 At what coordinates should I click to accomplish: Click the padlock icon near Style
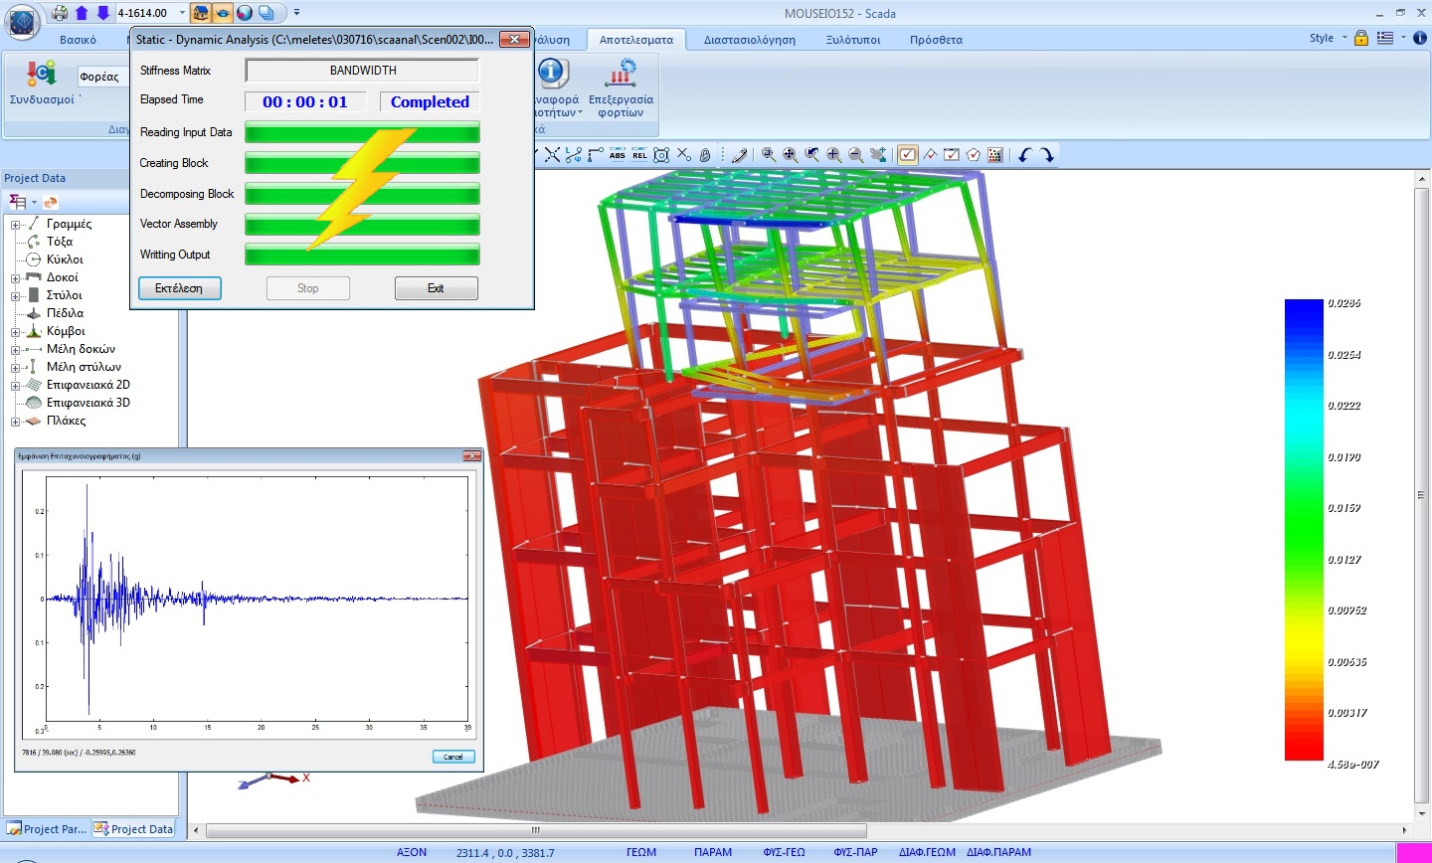coord(1361,38)
